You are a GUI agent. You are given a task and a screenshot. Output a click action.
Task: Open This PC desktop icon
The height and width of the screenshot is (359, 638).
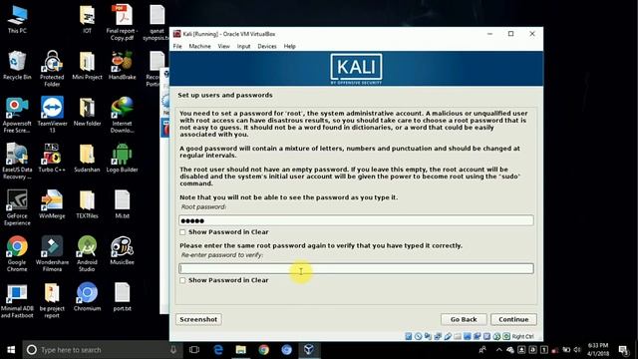[x=17, y=19]
